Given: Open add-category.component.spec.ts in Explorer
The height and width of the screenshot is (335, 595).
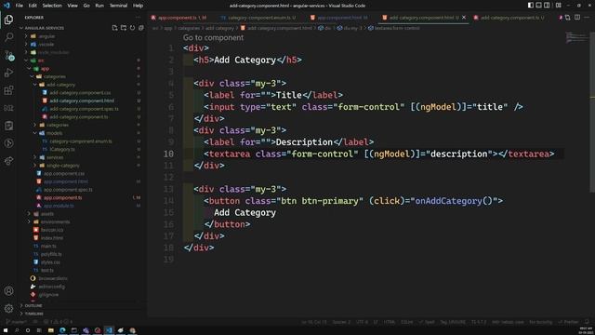Looking at the screenshot, I should pos(84,109).
